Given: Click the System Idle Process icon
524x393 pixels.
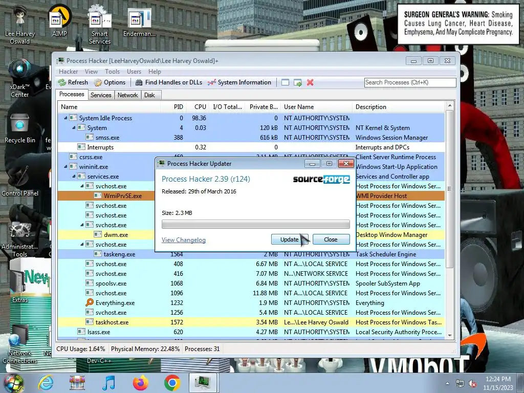Looking at the screenshot, I should [73, 118].
